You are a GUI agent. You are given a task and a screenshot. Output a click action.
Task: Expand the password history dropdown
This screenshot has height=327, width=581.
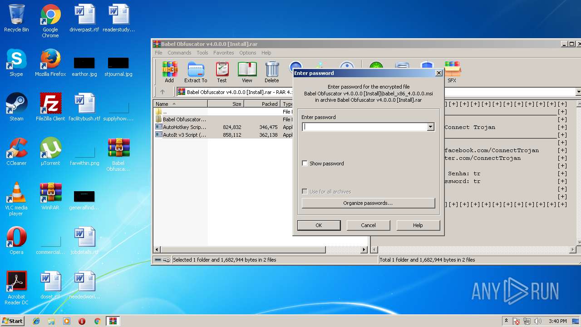(430, 127)
